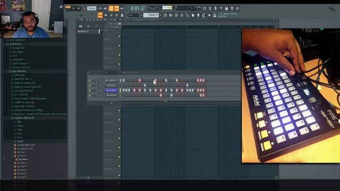Click Arrangement in the playlist title bar
340x191 pixels.
coord(139,20)
